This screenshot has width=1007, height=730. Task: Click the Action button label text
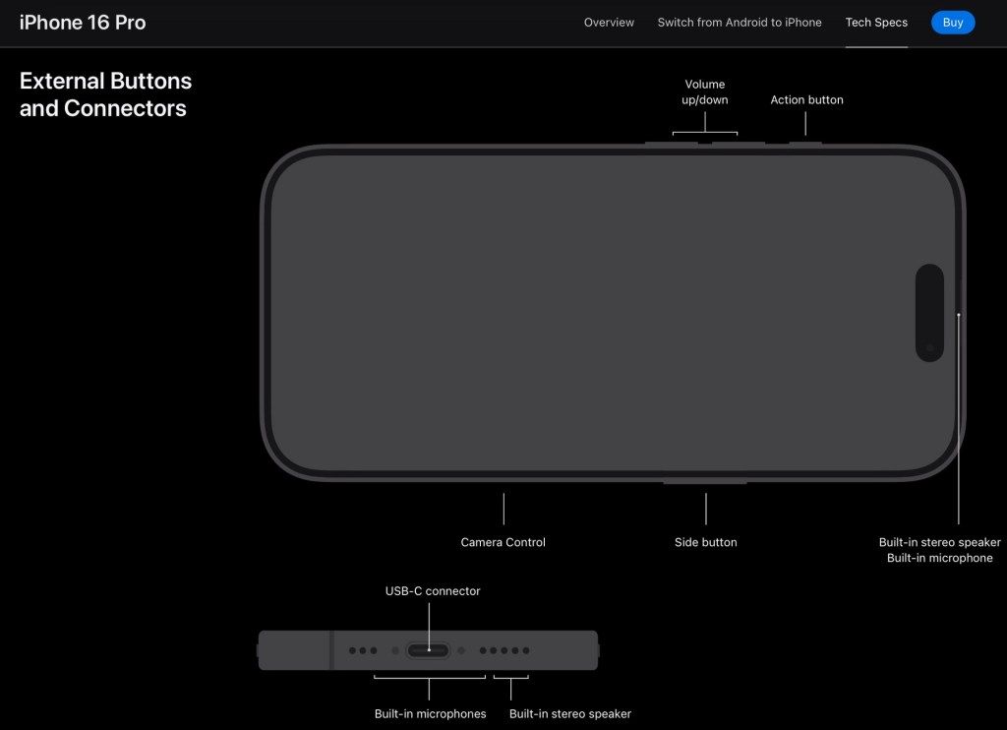[806, 100]
